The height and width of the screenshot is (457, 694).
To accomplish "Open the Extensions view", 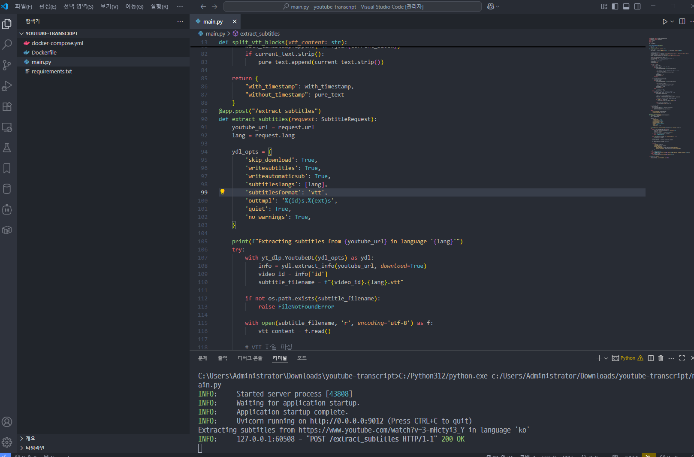I will [x=7, y=106].
